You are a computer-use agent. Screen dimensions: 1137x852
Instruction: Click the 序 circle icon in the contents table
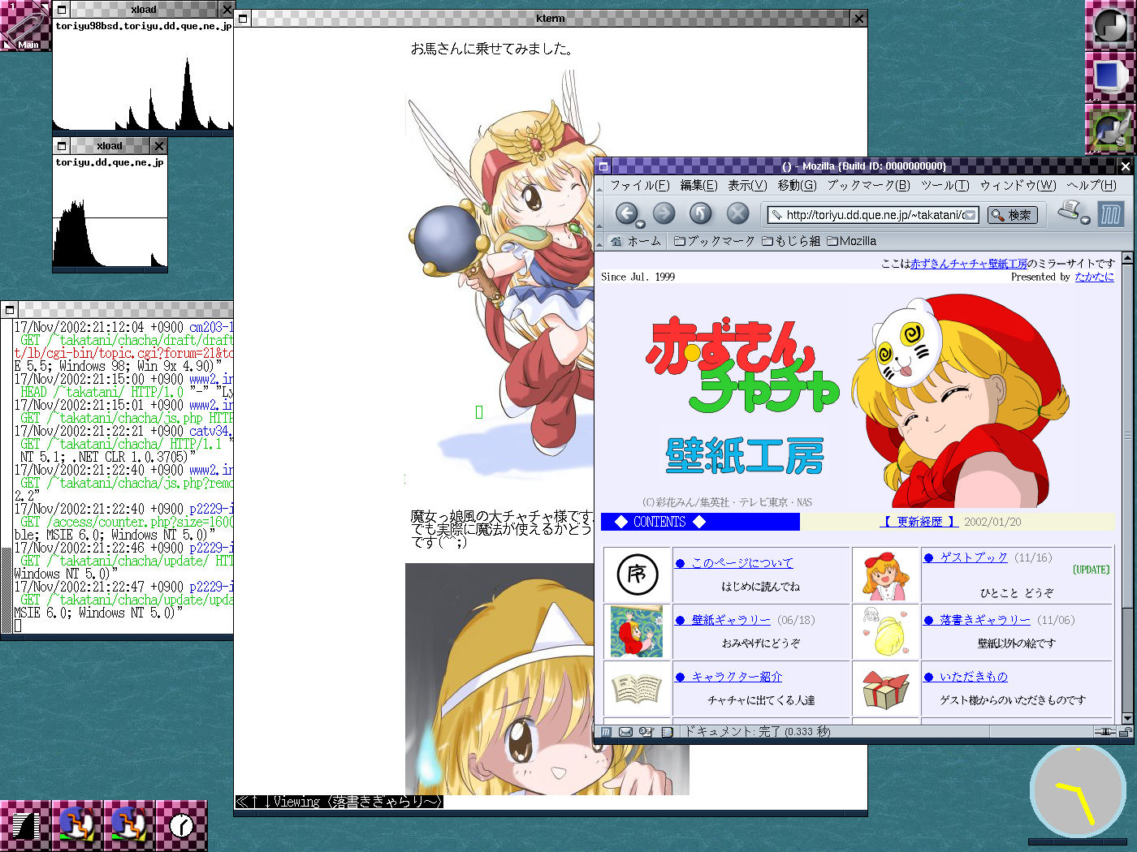(x=637, y=574)
